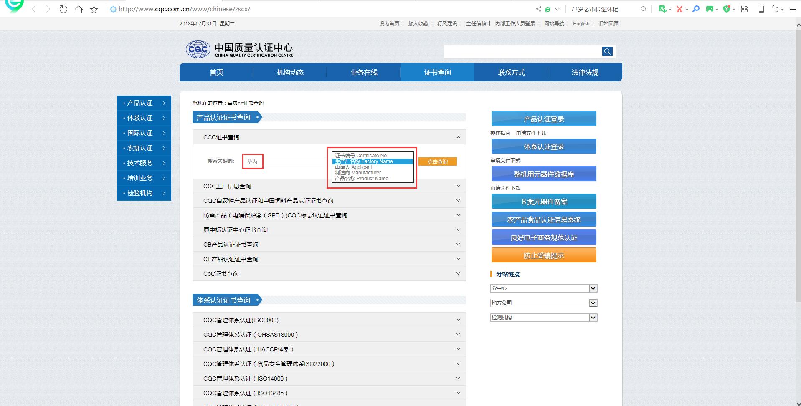This screenshot has width=801, height=406.
Task: Select 产品名称 Product Name option
Action: (x=373, y=179)
